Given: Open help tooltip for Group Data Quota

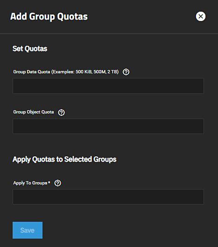Looking at the screenshot, I should coord(126,72).
